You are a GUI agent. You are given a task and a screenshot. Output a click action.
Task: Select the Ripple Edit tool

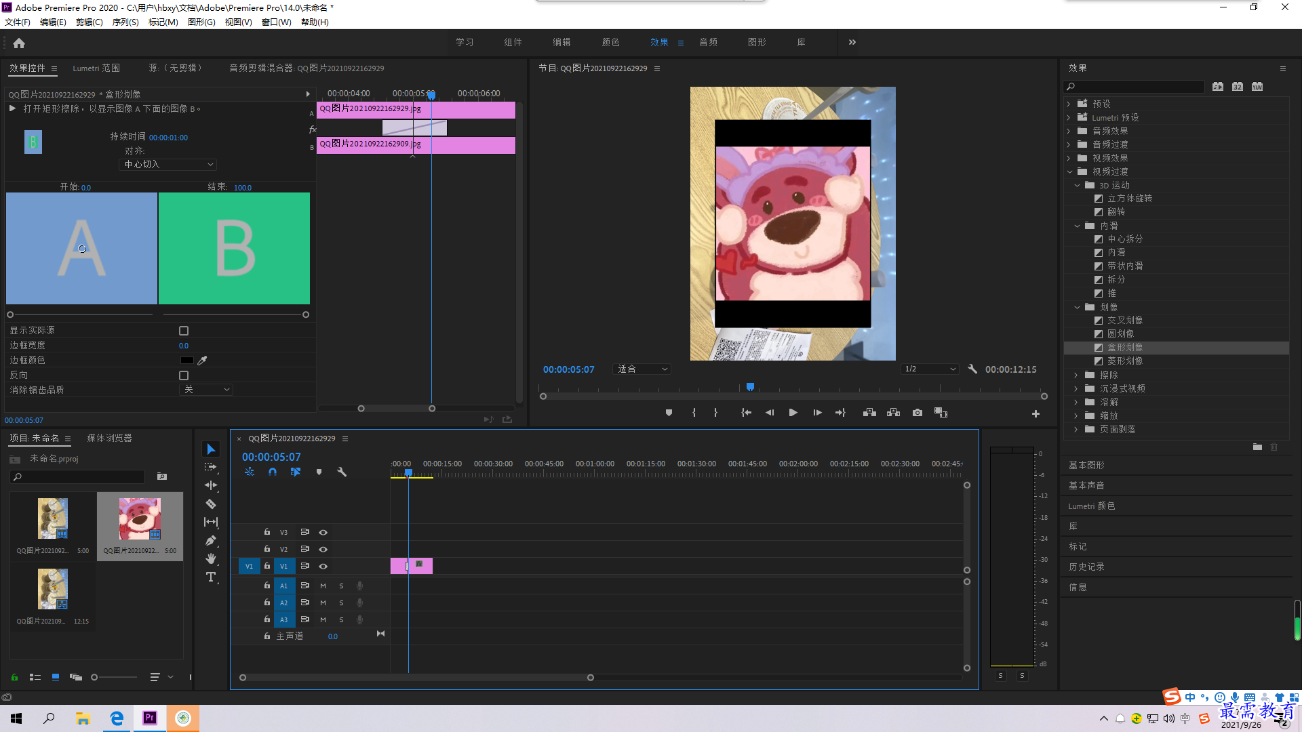click(211, 485)
